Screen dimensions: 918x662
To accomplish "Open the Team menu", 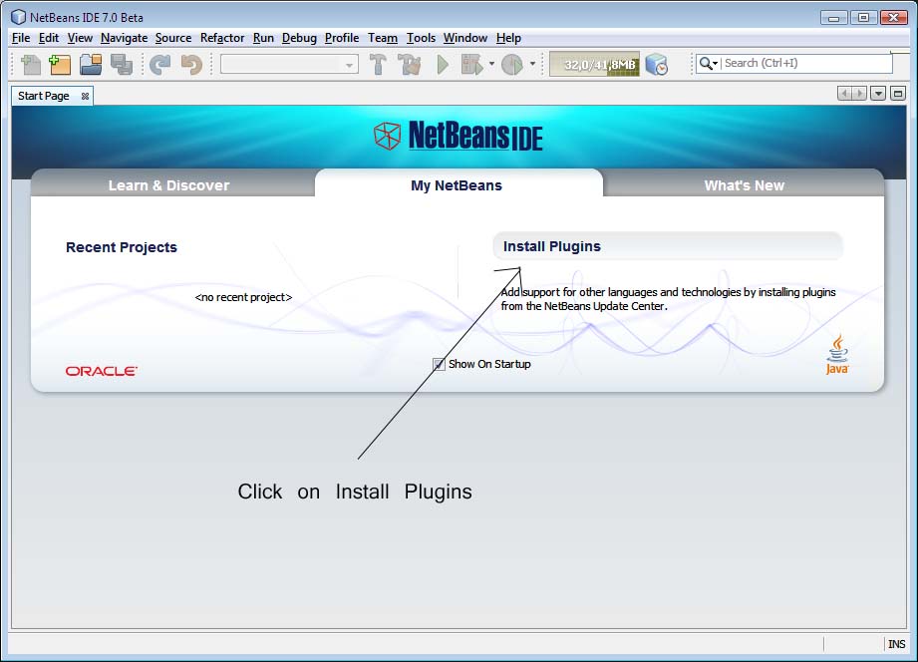I will pos(383,38).
